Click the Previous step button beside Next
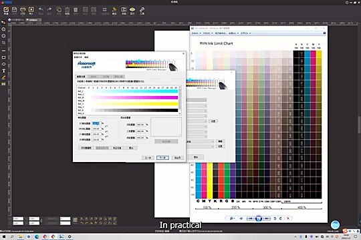361x240 pixels. point(148,158)
